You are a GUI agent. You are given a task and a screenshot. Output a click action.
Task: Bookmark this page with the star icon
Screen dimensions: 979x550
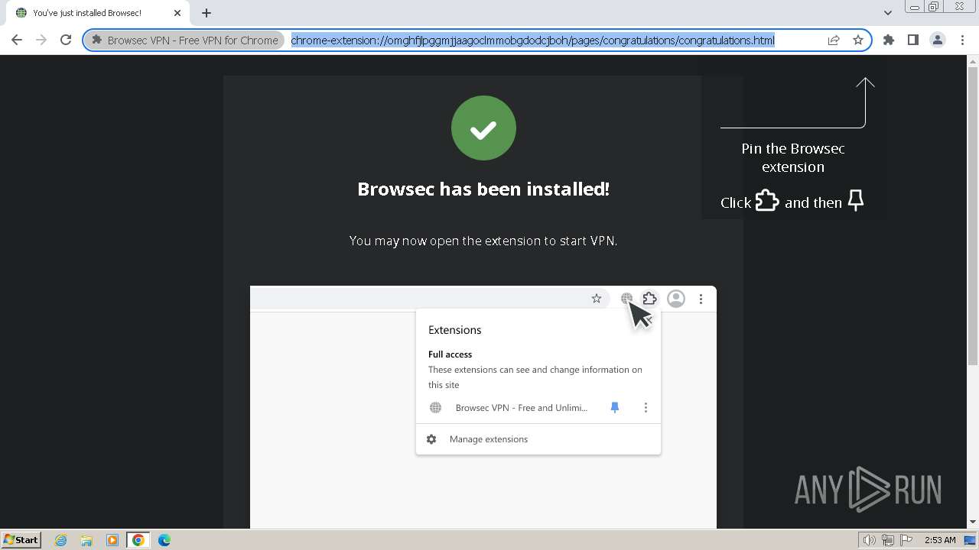click(x=858, y=40)
